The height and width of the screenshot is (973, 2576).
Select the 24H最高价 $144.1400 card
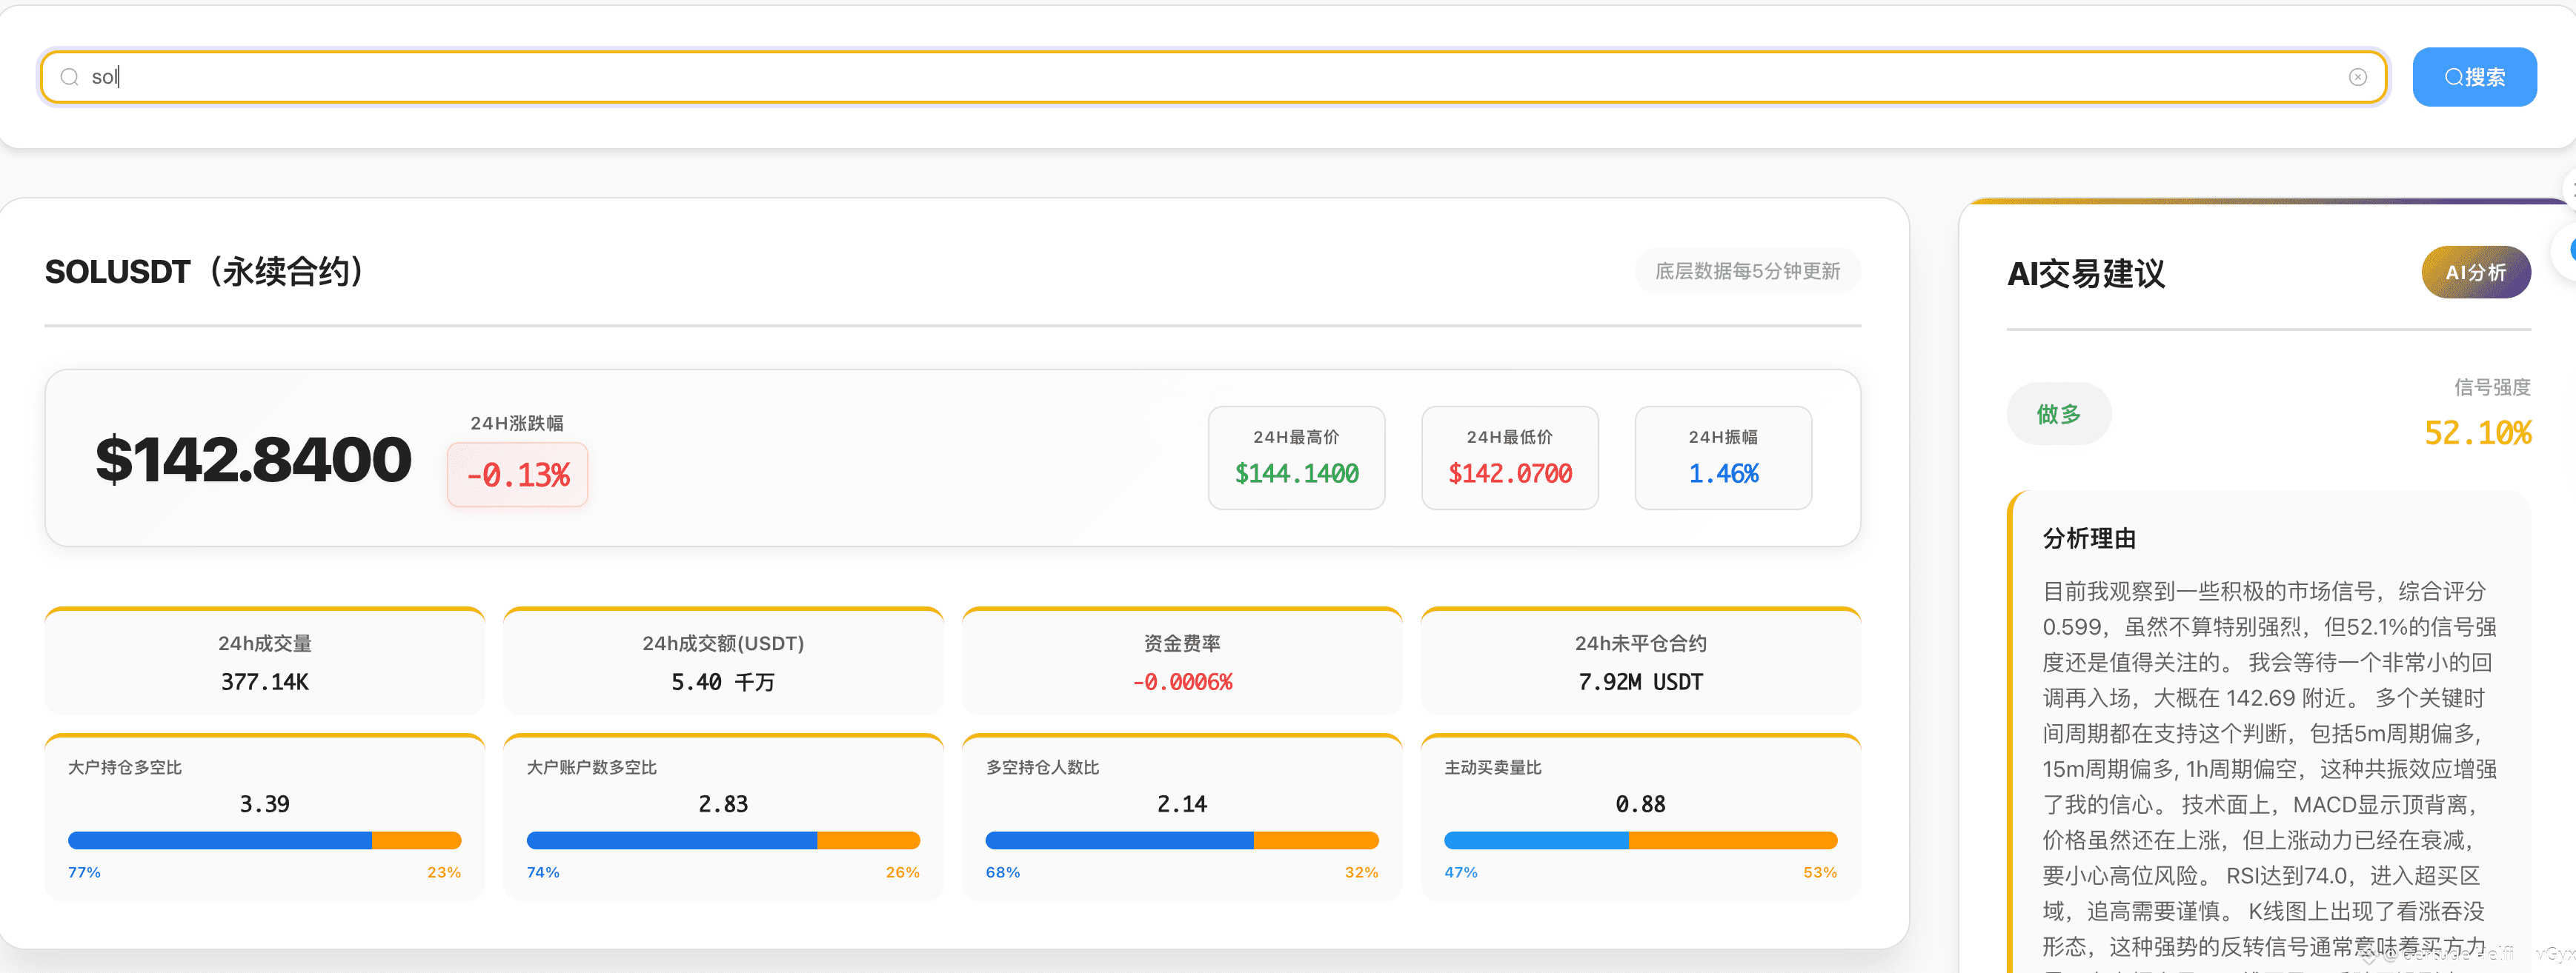pyautogui.click(x=1296, y=458)
